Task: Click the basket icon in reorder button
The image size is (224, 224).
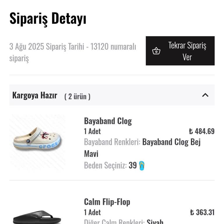Action: point(156,51)
